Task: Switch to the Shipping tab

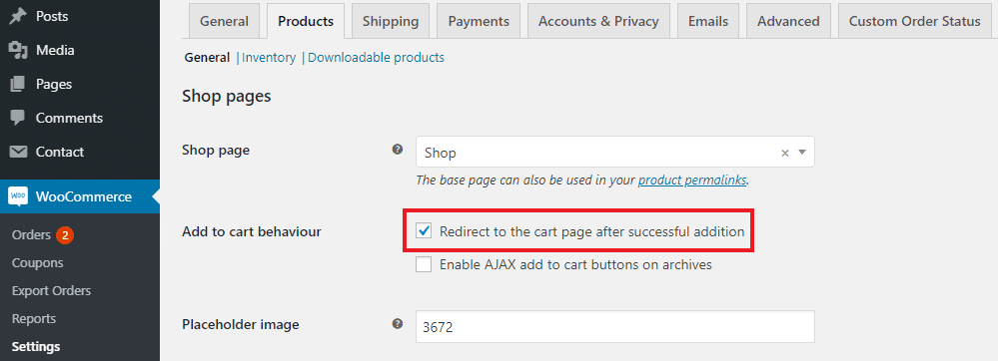Action: pos(391,21)
